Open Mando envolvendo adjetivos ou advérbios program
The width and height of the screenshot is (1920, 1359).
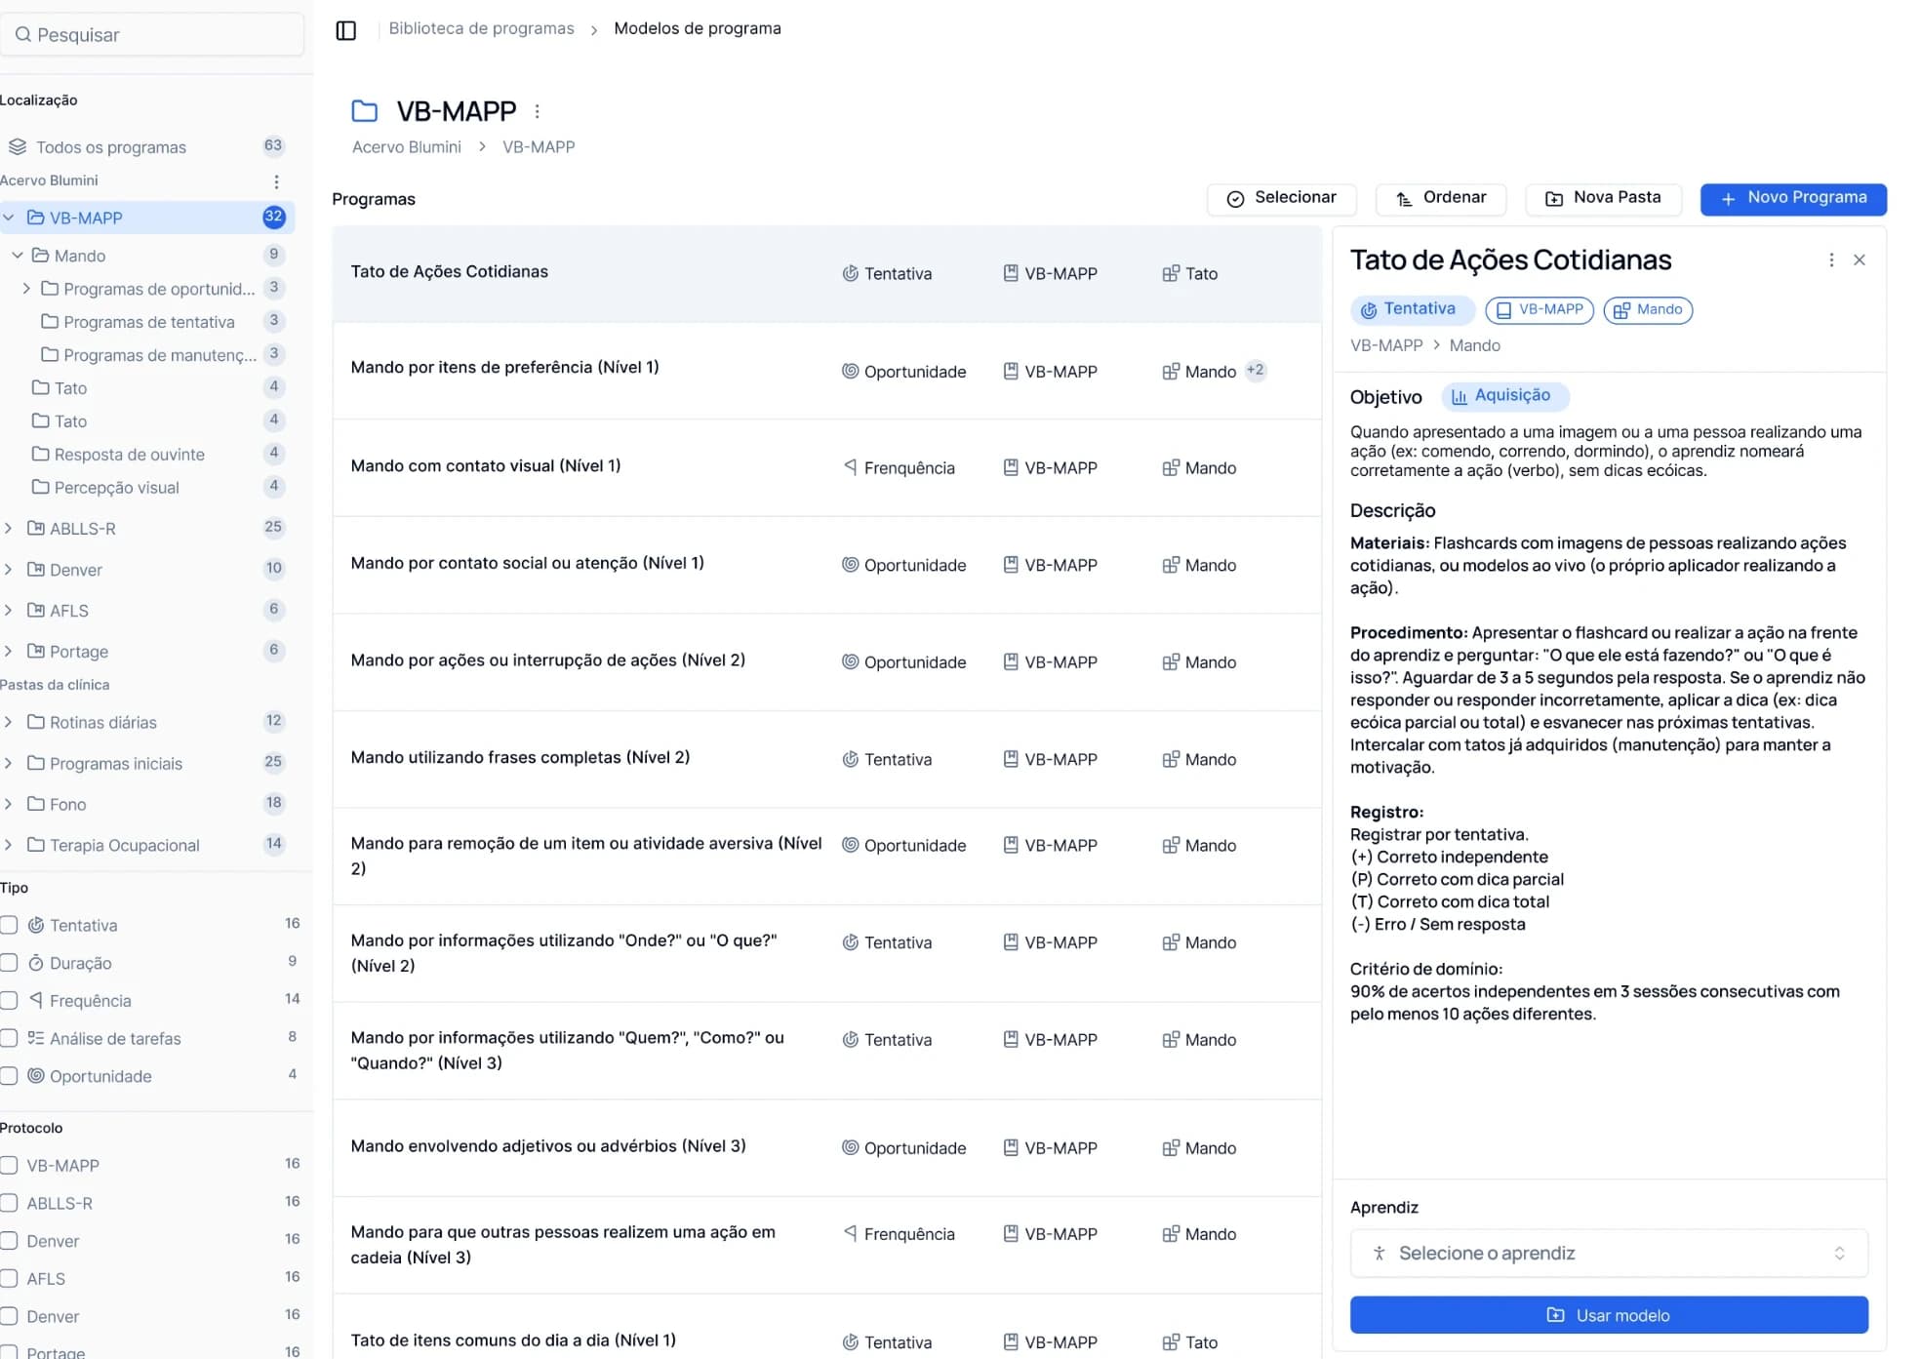click(x=548, y=1146)
